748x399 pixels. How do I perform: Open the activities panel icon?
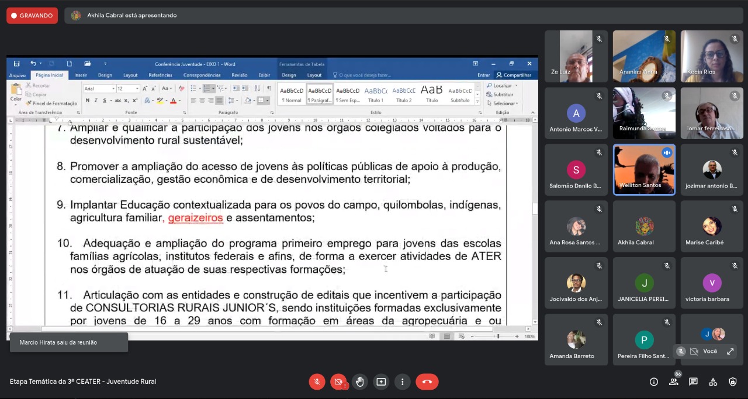click(713, 382)
